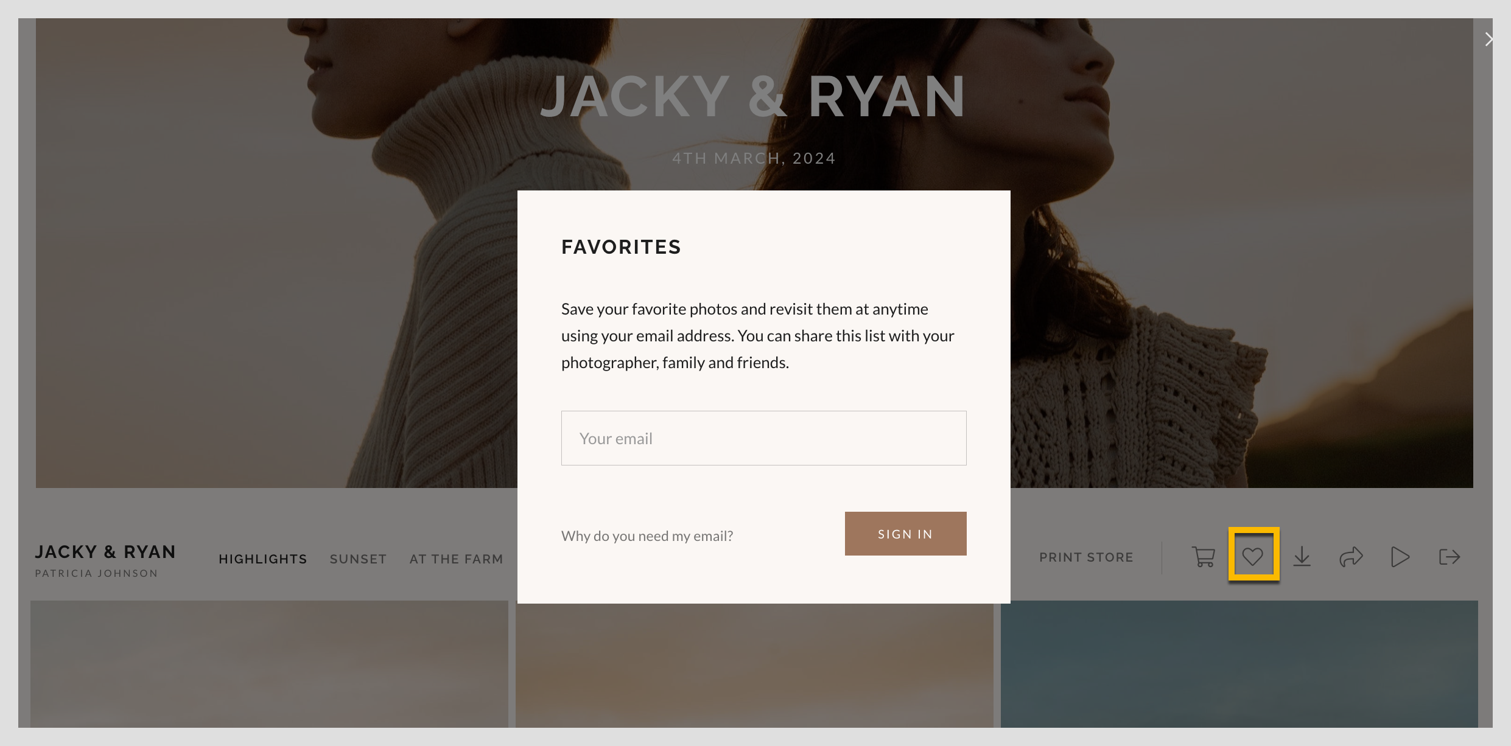Open the Print Store link
This screenshot has width=1511, height=746.
tap(1086, 557)
